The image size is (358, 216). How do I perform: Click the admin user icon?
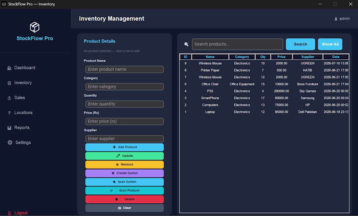click(336, 19)
